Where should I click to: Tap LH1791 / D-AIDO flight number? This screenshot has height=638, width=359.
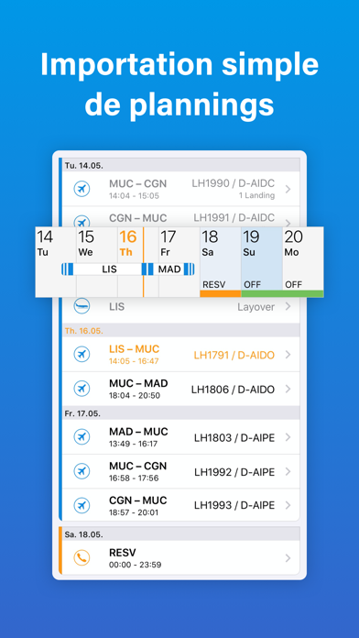click(234, 356)
